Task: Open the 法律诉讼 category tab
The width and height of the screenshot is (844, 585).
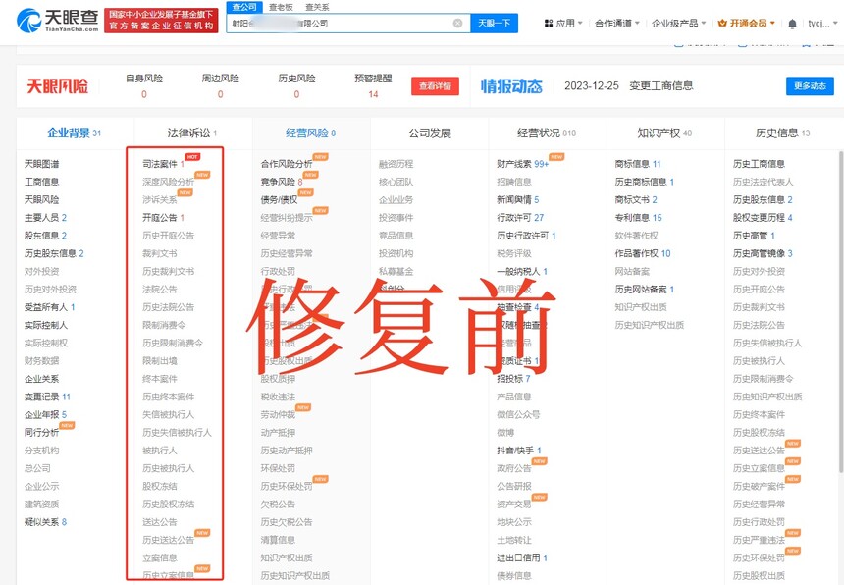Action: coord(192,133)
